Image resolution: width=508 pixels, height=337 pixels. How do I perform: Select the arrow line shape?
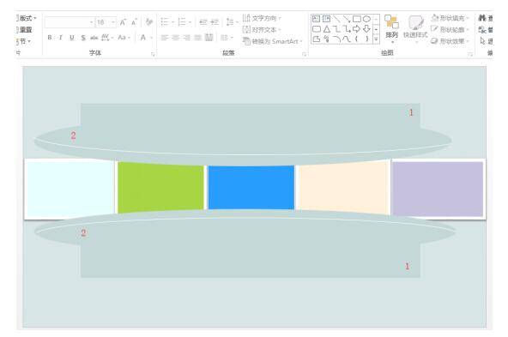(x=347, y=19)
